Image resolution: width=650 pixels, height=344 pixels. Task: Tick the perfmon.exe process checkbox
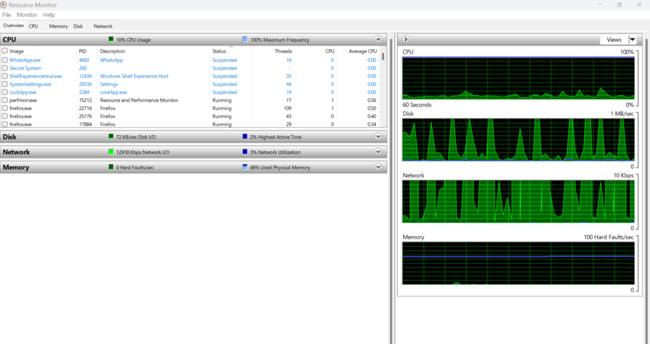point(5,100)
